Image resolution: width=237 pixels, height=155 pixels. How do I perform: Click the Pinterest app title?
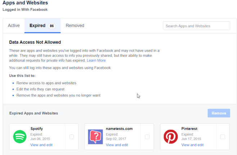[189, 129]
